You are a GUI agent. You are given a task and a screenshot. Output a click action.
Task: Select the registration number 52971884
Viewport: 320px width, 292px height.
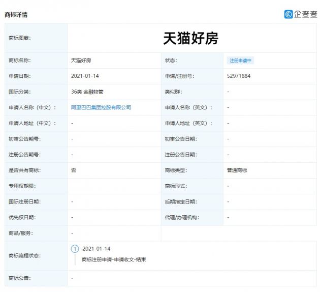pyautogui.click(x=239, y=76)
